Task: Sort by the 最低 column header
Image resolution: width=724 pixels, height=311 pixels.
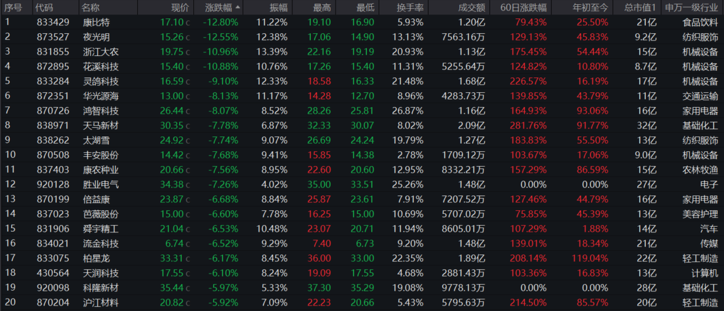Action: tap(364, 7)
